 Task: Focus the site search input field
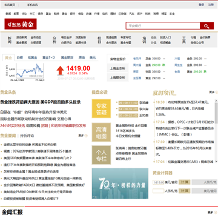(x=163, y=26)
